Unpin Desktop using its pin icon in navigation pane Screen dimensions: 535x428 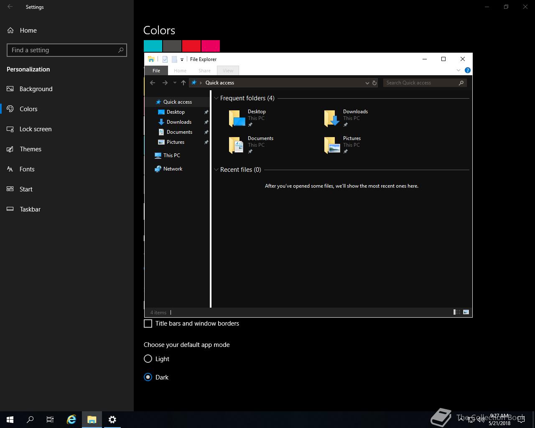(x=206, y=112)
